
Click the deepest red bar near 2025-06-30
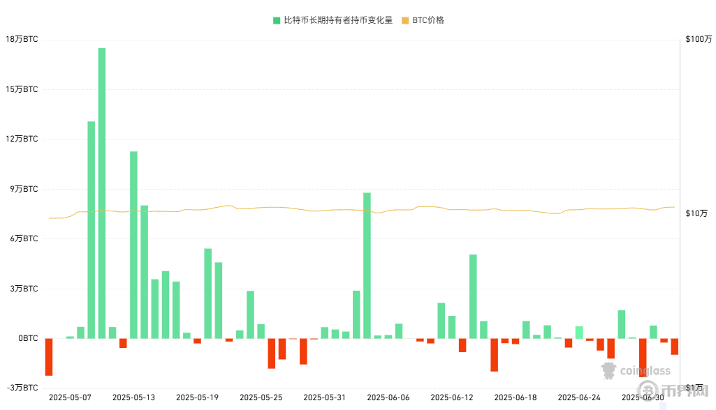pyautogui.click(x=643, y=356)
